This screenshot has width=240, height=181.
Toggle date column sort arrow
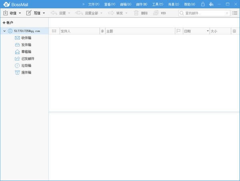208,31
